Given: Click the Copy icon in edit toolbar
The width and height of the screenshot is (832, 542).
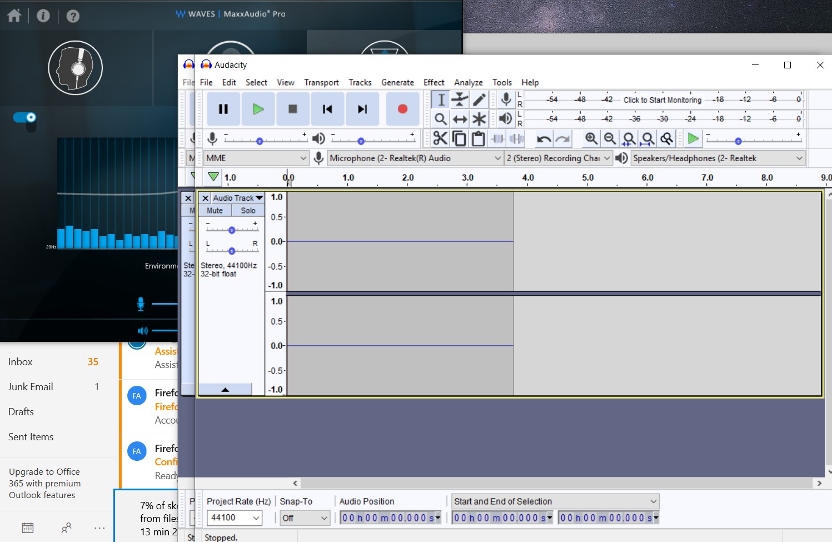Looking at the screenshot, I should click(x=459, y=138).
